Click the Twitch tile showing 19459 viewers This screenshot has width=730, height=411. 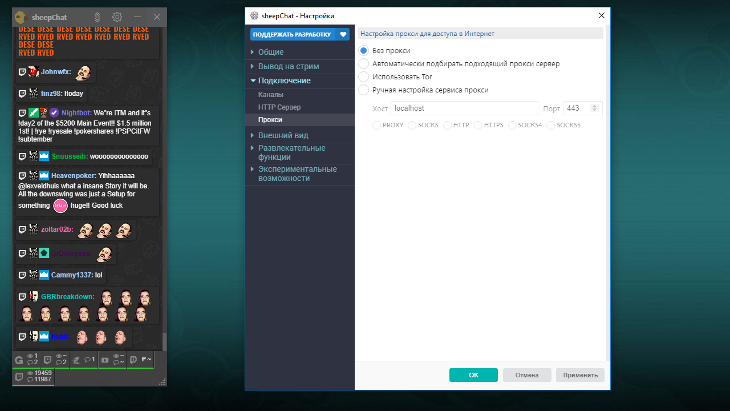pyautogui.click(x=33, y=377)
